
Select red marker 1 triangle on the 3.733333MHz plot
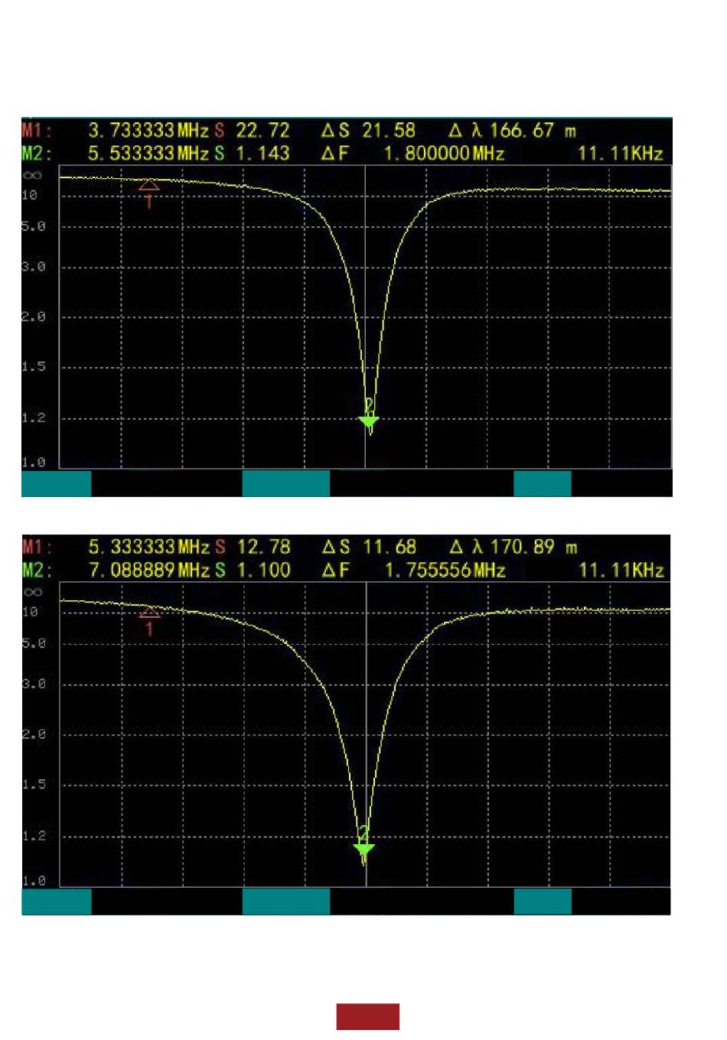[x=149, y=185]
